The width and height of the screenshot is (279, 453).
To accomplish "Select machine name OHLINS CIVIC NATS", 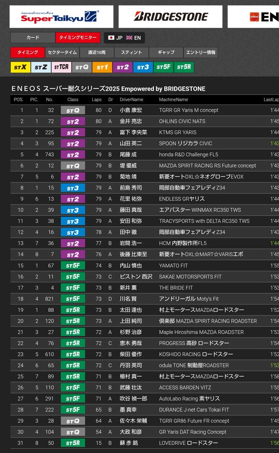I will pyautogui.click(x=182, y=121).
